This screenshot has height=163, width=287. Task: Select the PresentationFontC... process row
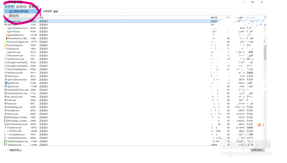[x=134, y=138]
